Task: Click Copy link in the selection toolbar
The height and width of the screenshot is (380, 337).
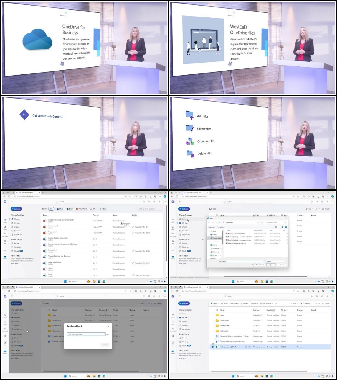Action: (x=234, y=304)
